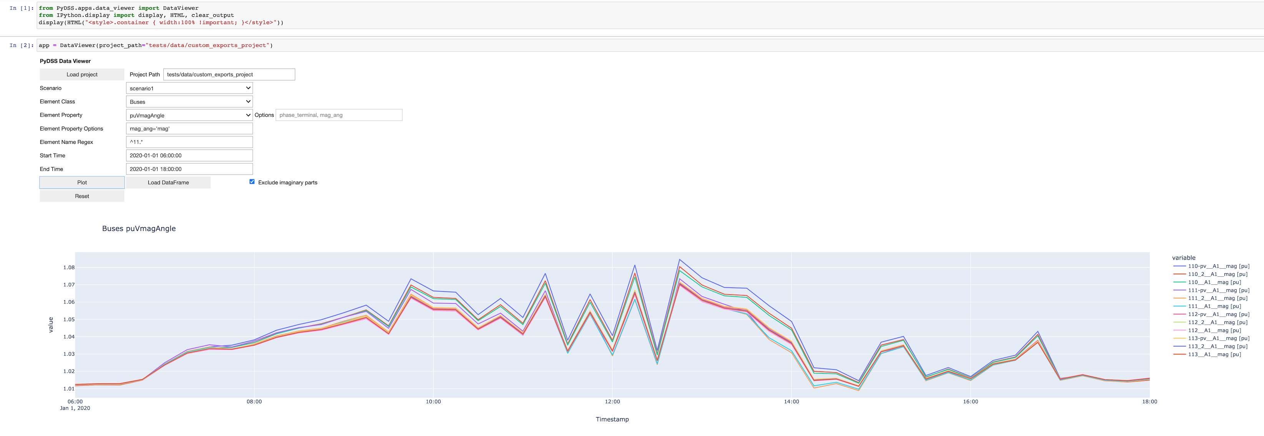This screenshot has height=436, width=1264.
Task: Click the pink 112__A1__mag legend line
Action: pos(1179,330)
